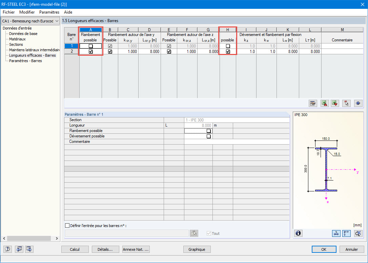Click the Détails... button

(105, 249)
